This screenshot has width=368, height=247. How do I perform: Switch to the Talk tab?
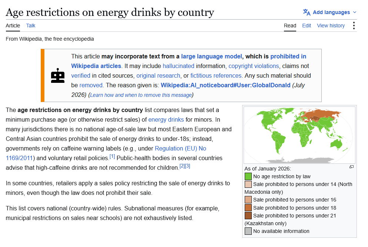[30, 26]
